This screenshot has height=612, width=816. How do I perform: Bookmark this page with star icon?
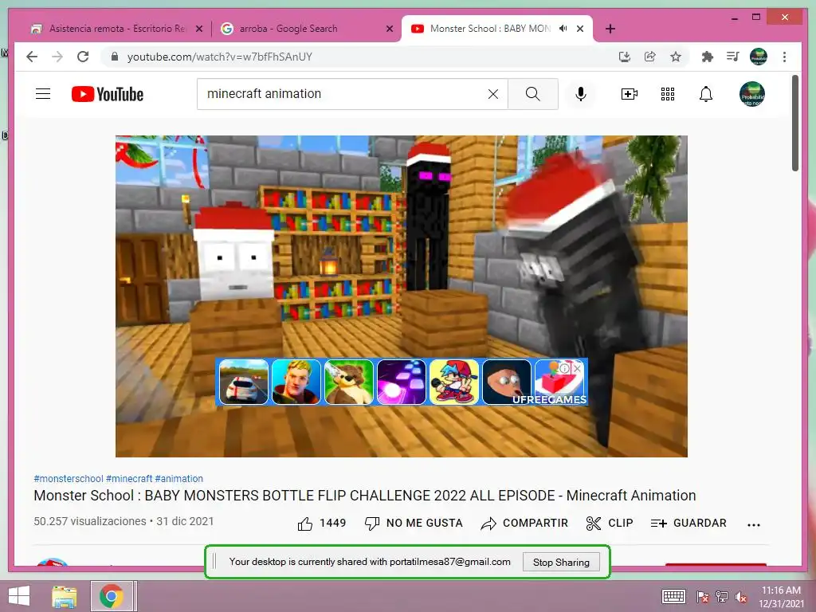click(676, 57)
